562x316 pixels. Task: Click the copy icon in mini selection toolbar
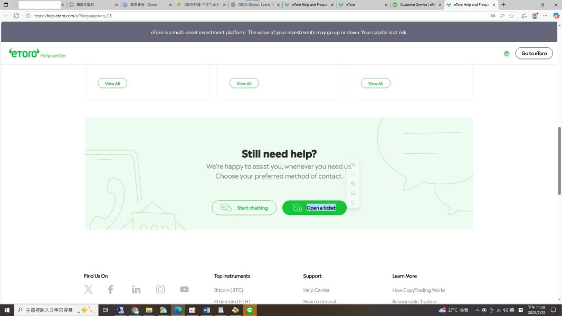coord(353,193)
